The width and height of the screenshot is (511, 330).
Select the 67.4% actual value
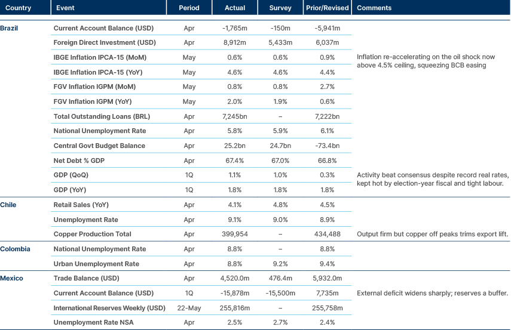click(235, 161)
